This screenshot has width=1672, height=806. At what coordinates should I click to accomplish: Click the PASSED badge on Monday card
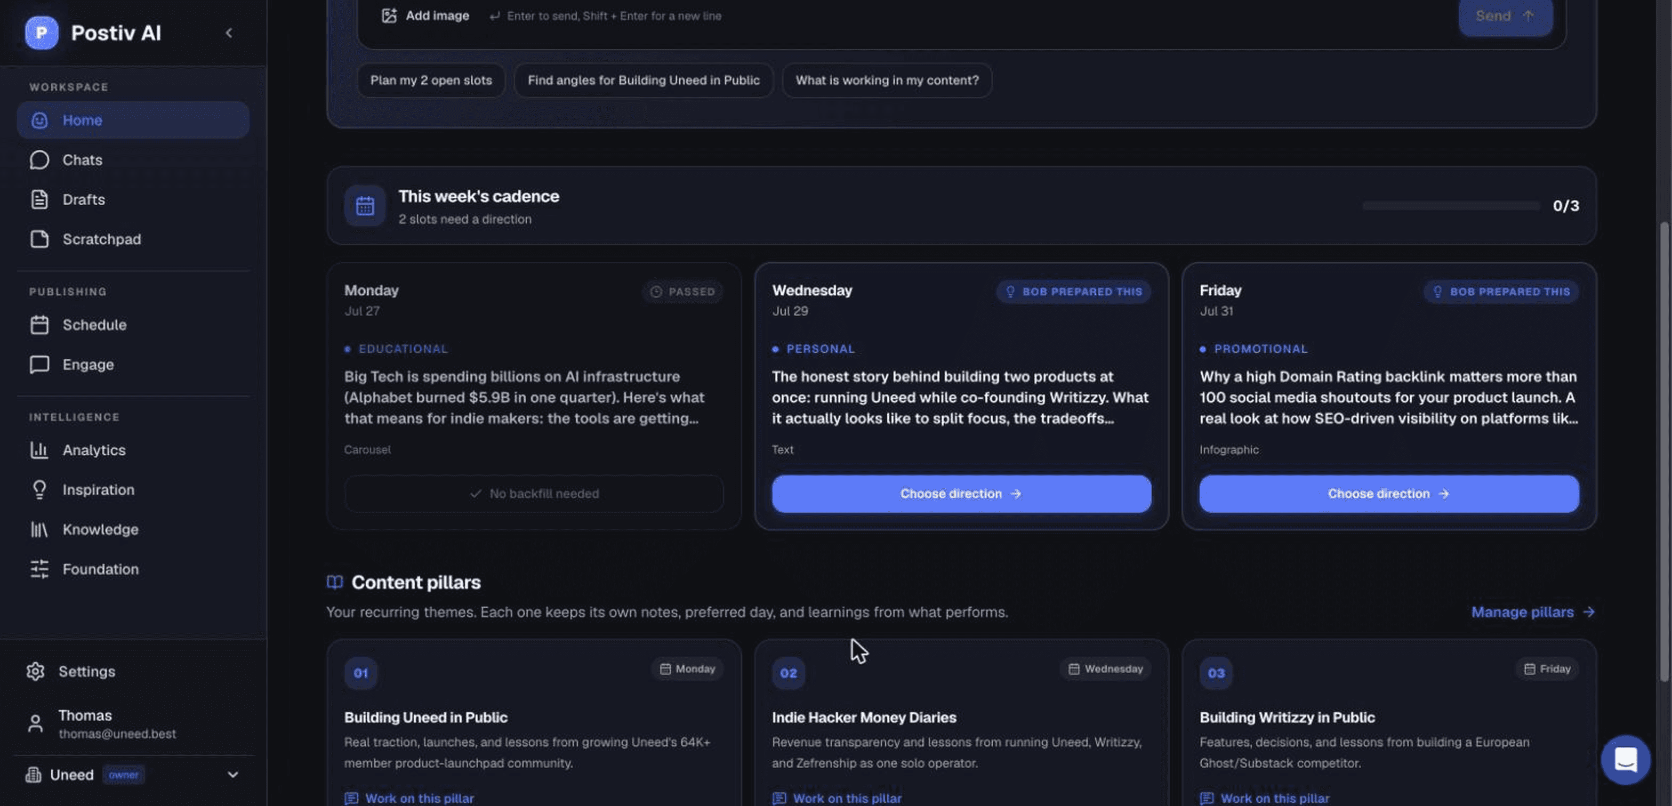[x=683, y=292]
